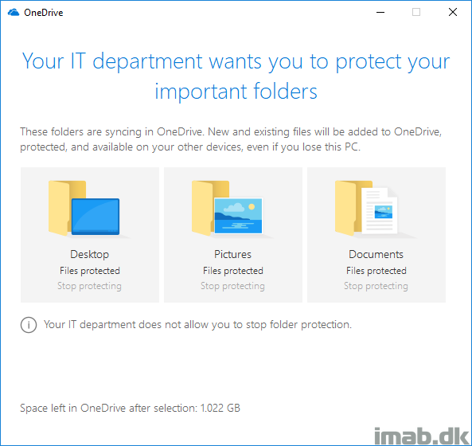This screenshot has width=472, height=446.
Task: Click the OneDrive cloud logo
Action: tap(14, 13)
